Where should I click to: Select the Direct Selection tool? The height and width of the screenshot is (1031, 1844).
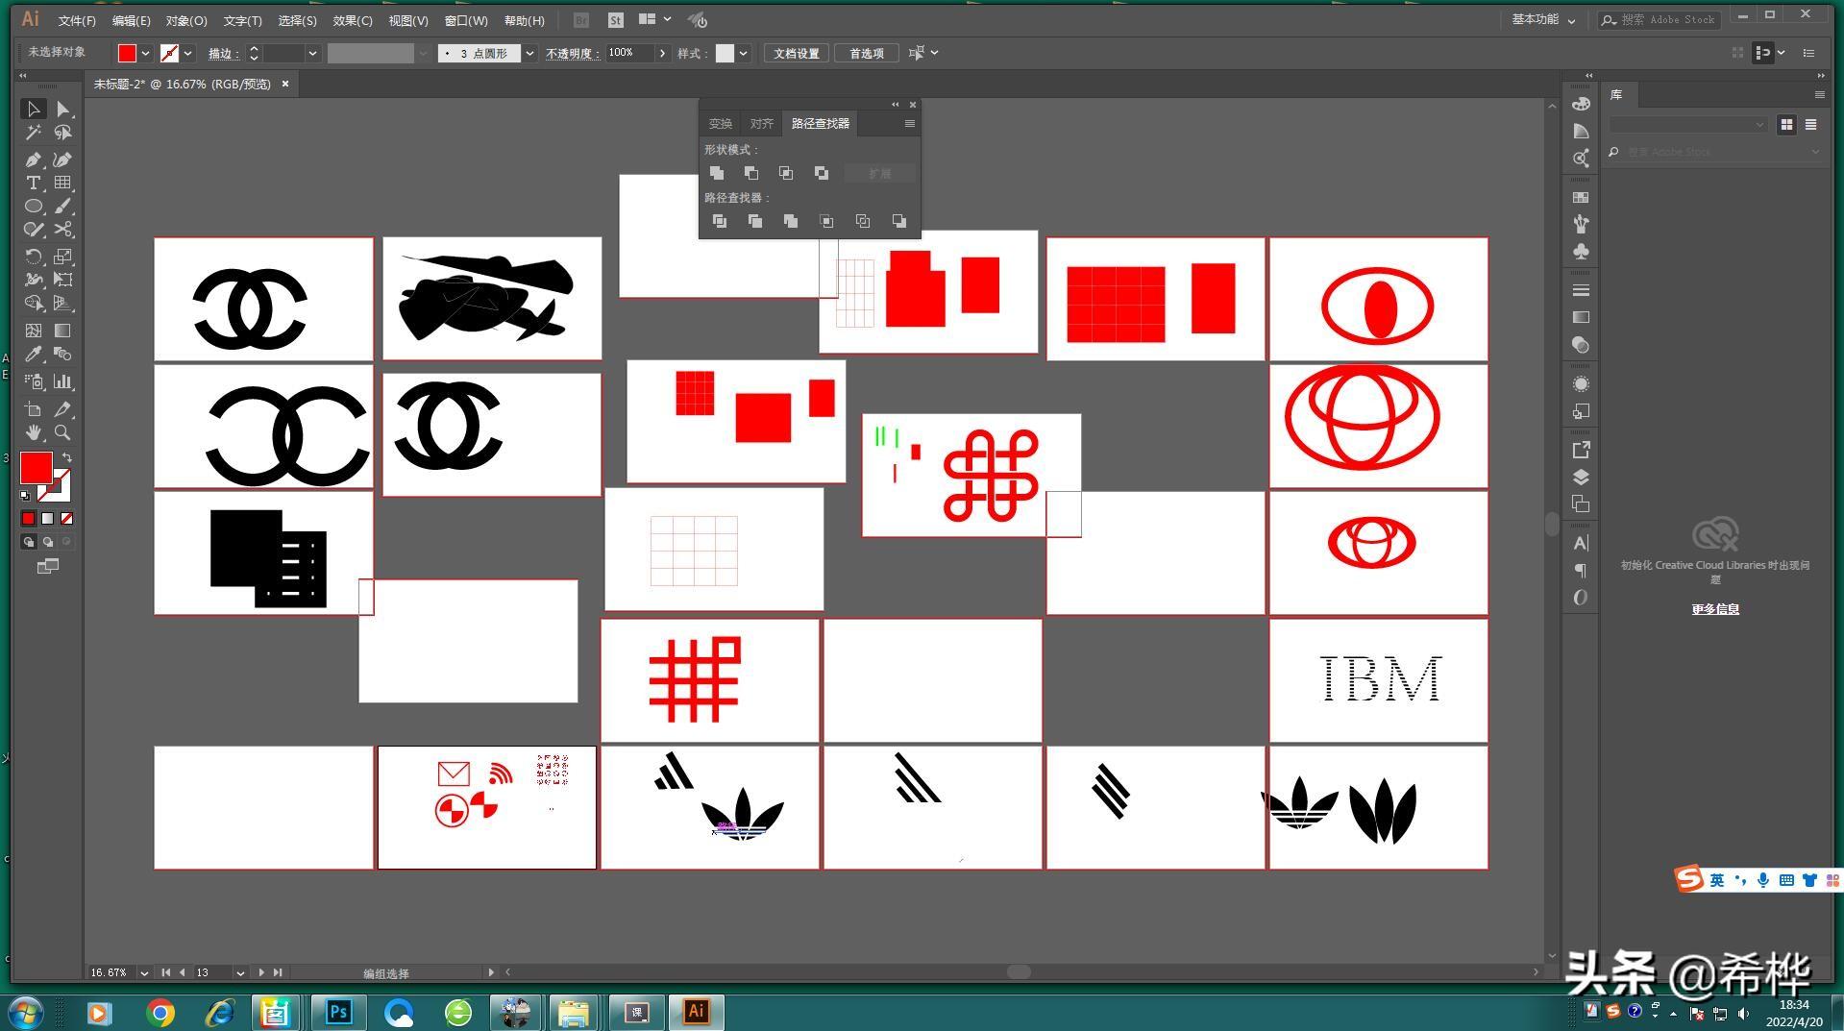point(62,109)
